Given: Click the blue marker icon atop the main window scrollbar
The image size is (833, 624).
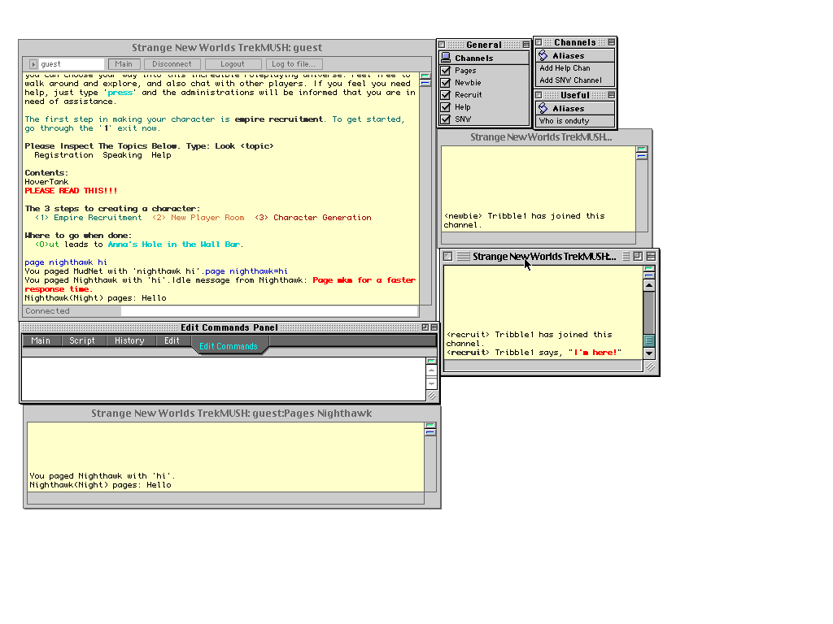Looking at the screenshot, I should [x=425, y=83].
